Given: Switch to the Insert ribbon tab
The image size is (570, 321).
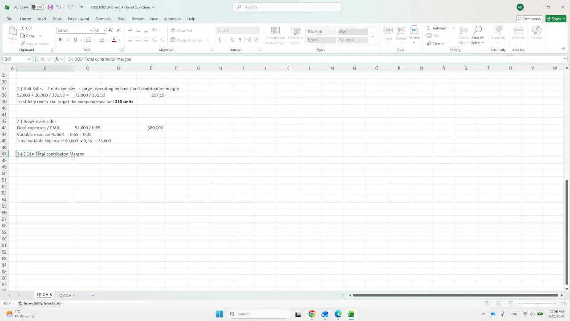Looking at the screenshot, I should pos(41,19).
